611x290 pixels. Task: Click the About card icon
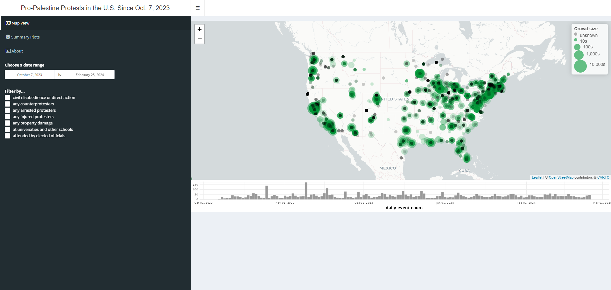pos(8,51)
